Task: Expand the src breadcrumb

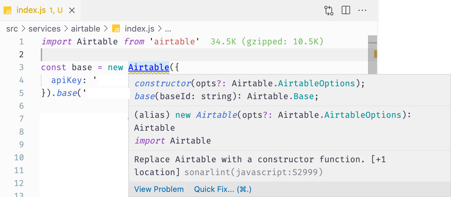Action: click(x=12, y=28)
